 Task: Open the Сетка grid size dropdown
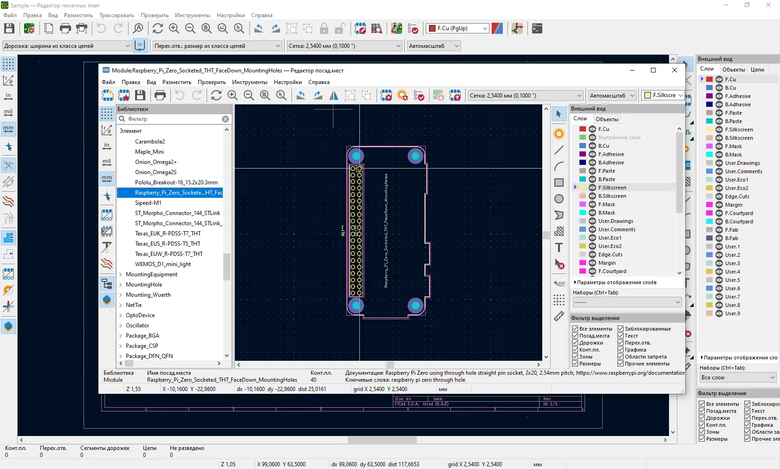point(525,96)
